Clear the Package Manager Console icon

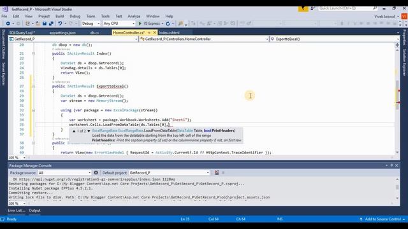coord(217,172)
